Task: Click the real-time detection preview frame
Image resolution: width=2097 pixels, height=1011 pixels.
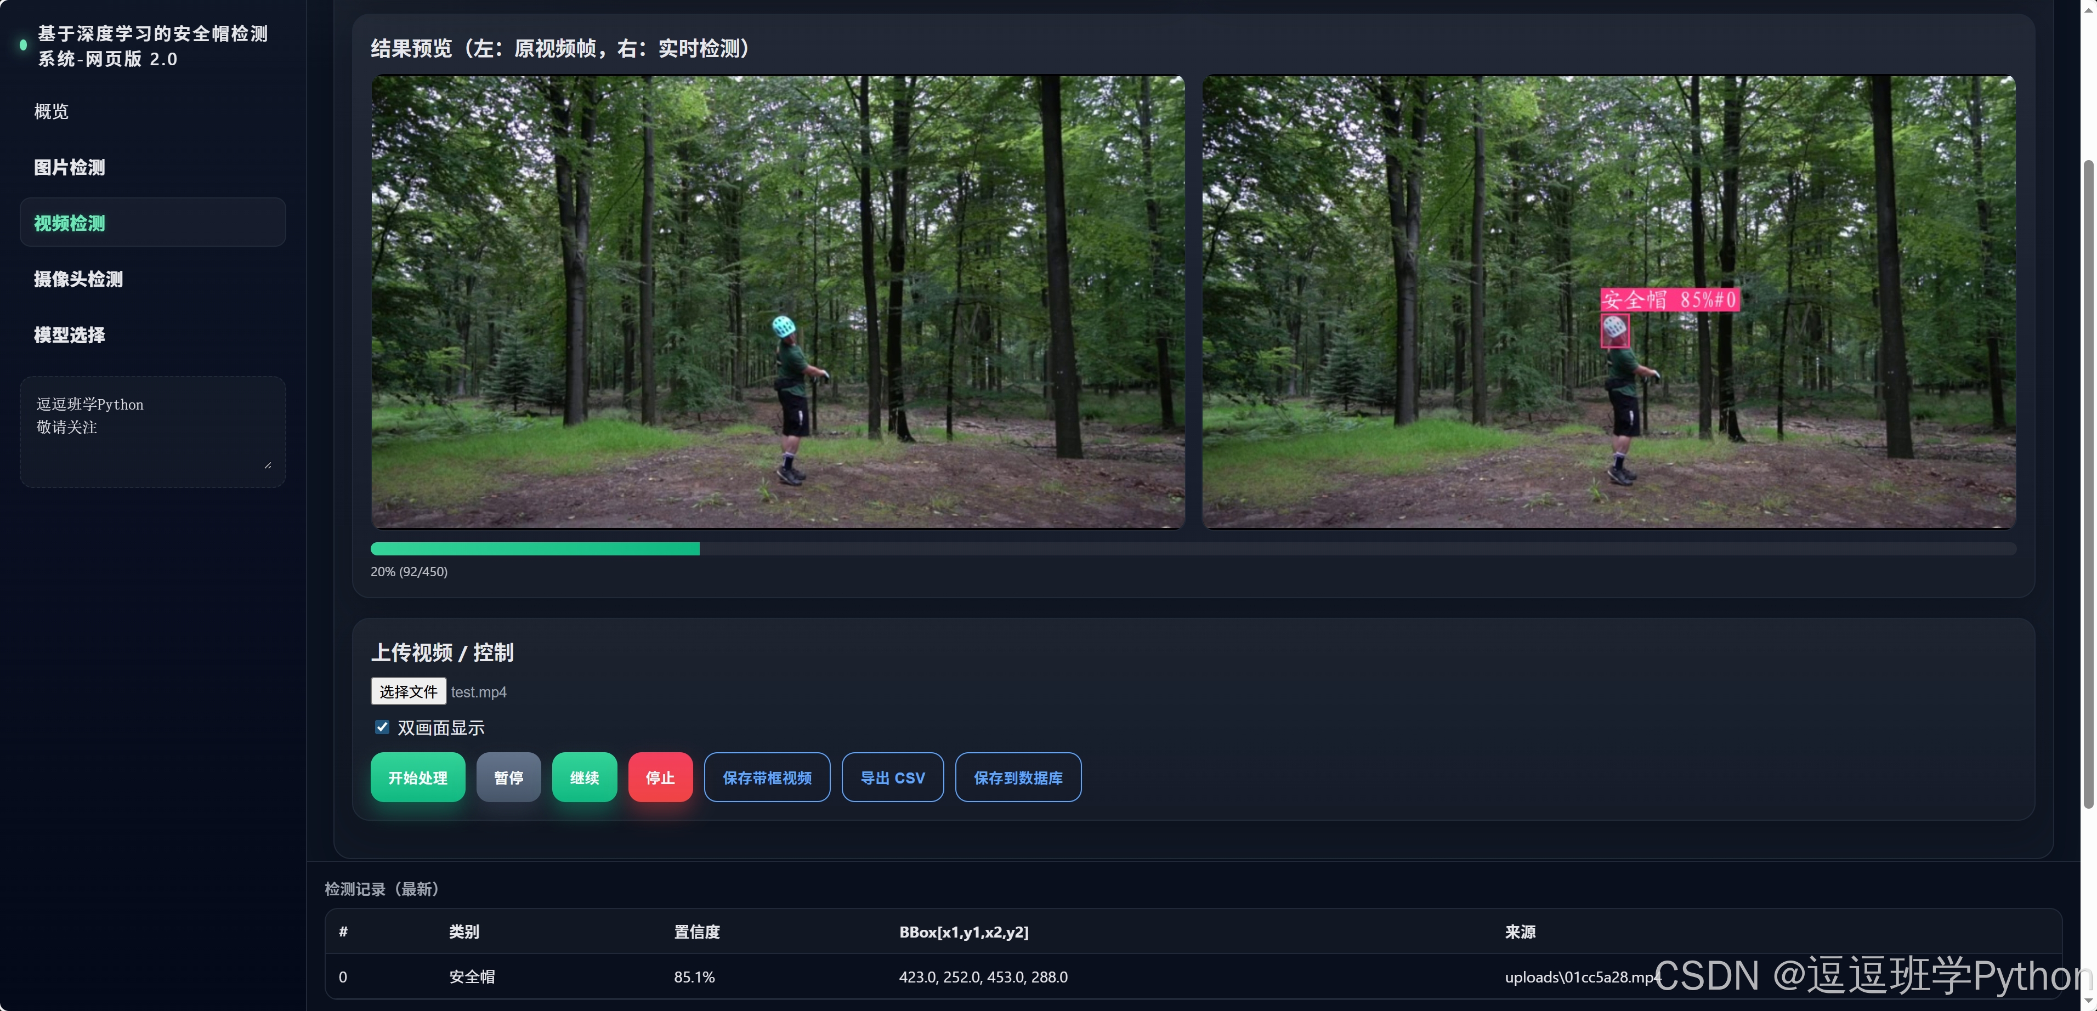Action: coord(1608,301)
